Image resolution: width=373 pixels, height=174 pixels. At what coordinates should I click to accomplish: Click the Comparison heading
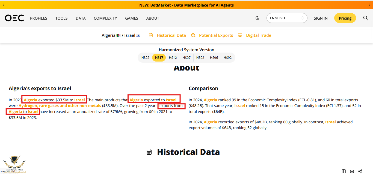(x=203, y=88)
